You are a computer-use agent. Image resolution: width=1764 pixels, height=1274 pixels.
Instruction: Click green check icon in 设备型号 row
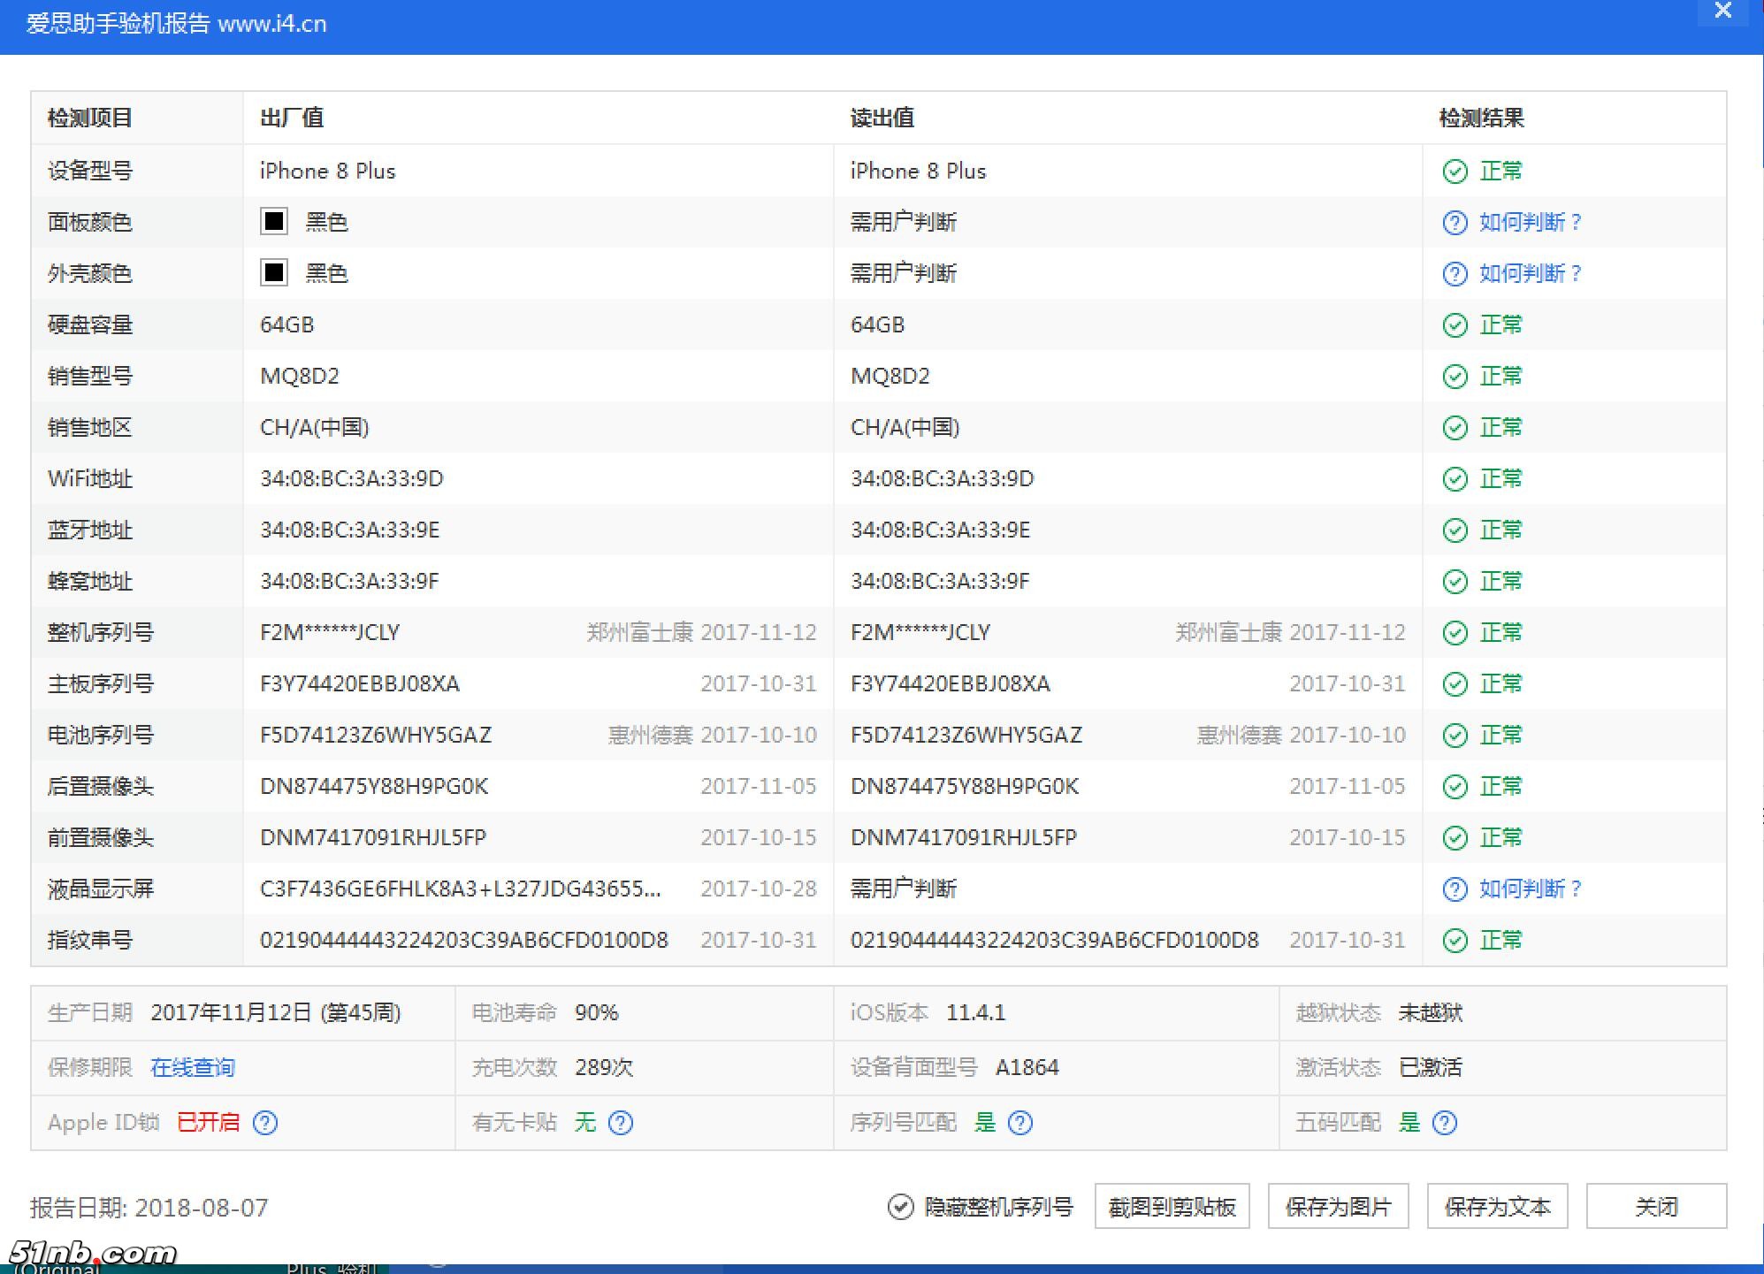click(1455, 172)
